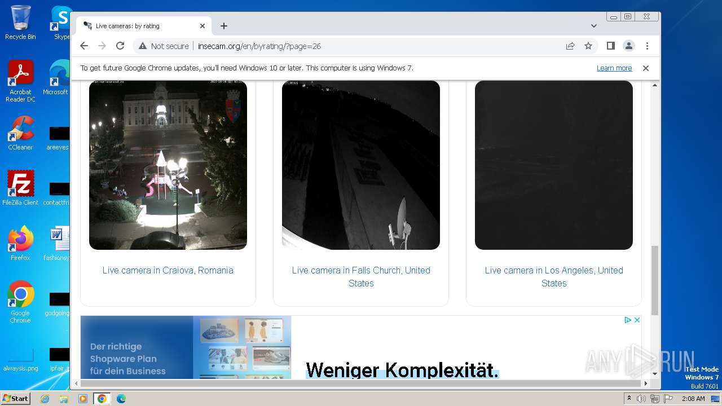
Task: Open Live camera in Falls Church link
Action: pyautogui.click(x=361, y=277)
